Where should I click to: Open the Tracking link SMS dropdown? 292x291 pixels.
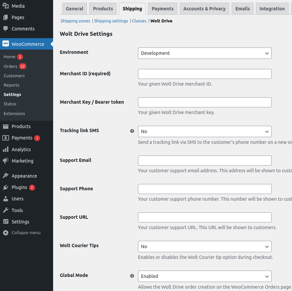click(205, 131)
